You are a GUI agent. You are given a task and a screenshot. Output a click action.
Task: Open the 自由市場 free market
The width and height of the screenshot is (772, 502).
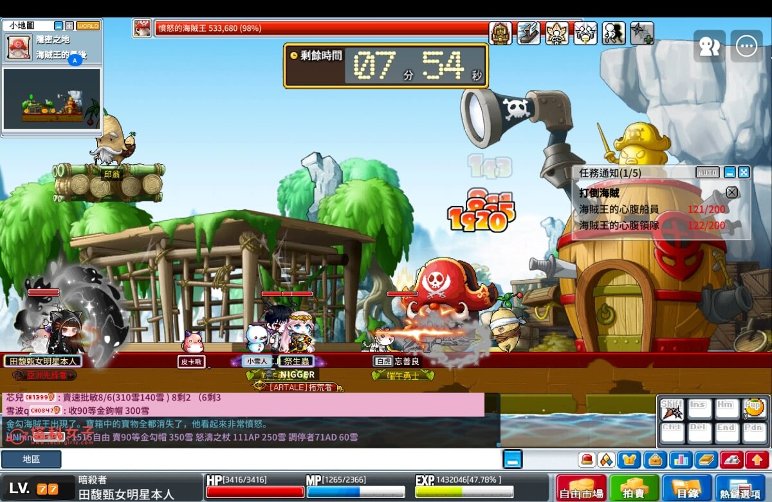coord(582,488)
